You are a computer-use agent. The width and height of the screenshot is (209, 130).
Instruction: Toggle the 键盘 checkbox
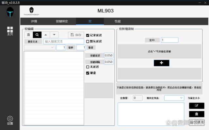coord(88,73)
